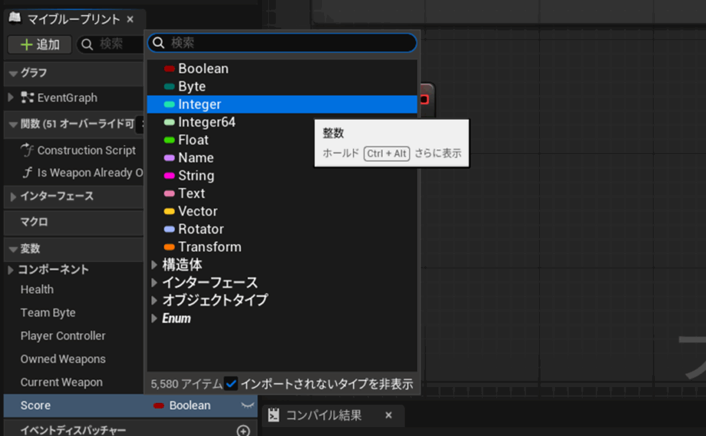Choose Boolean from the type list
The height and width of the screenshot is (436, 706).
pyautogui.click(x=203, y=69)
